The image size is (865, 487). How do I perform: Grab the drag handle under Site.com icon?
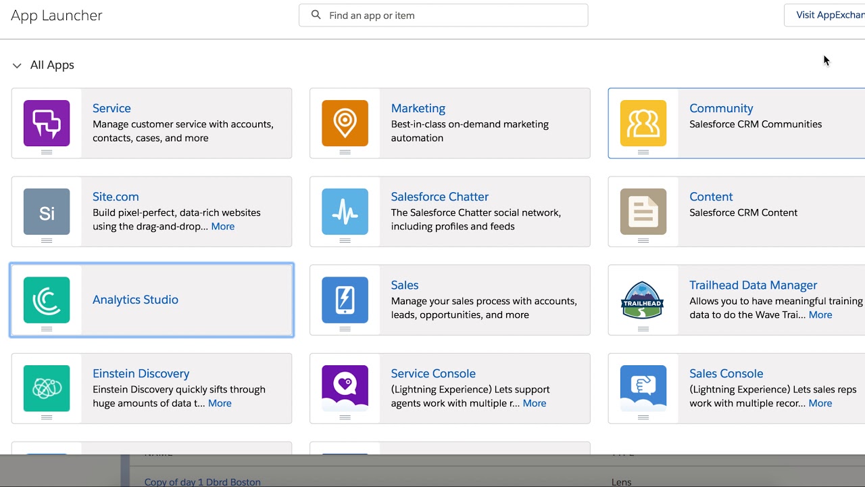(x=47, y=241)
